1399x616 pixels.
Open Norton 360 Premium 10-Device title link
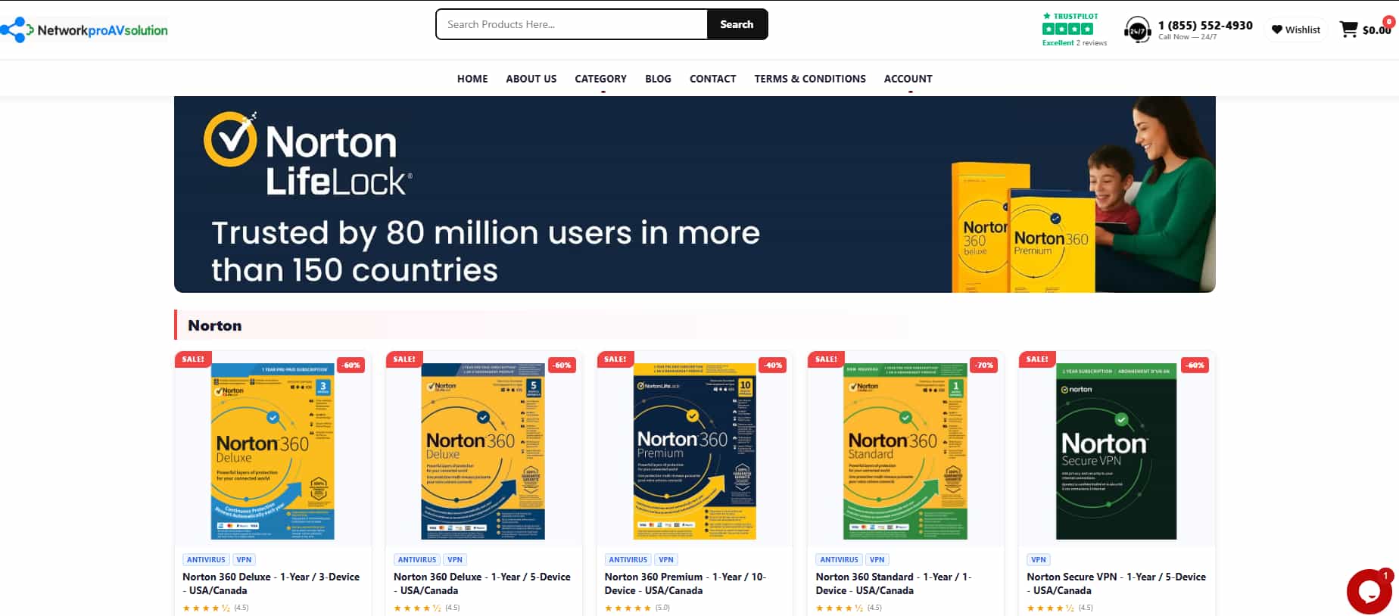coord(686,583)
